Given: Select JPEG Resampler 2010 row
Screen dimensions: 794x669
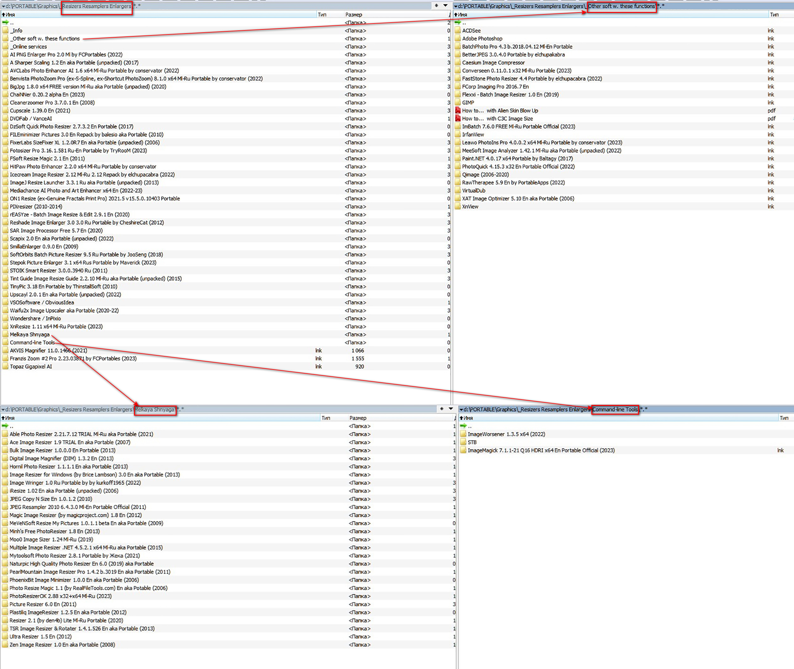Looking at the screenshot, I should (228, 507).
